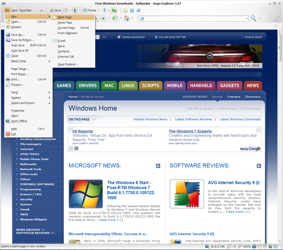The height and width of the screenshot is (250, 283).
Task: Click the yellow folders toolbar icon
Action: 125,11
